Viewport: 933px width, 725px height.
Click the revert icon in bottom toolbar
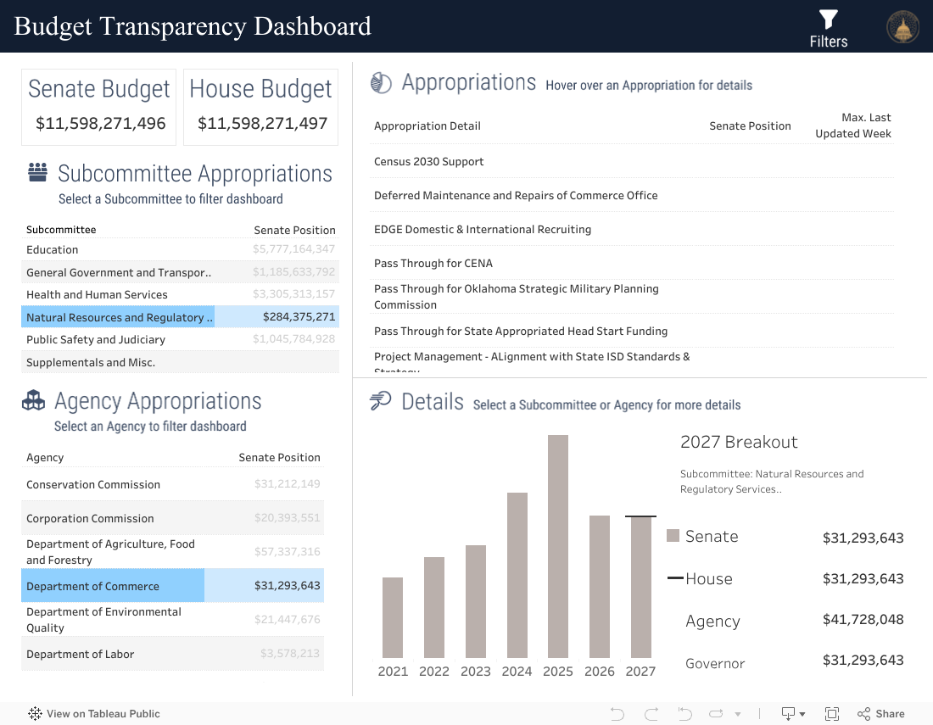click(x=684, y=714)
